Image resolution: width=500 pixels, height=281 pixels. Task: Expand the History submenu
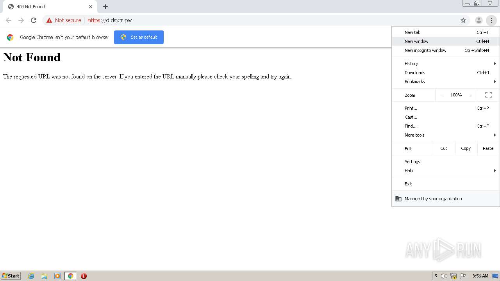pyautogui.click(x=446, y=64)
